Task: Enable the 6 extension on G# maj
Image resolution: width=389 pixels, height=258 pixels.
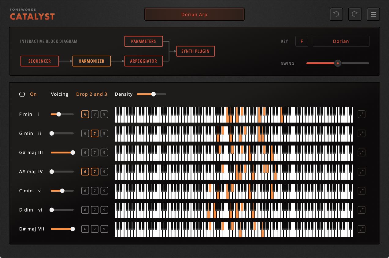Action: (85, 153)
